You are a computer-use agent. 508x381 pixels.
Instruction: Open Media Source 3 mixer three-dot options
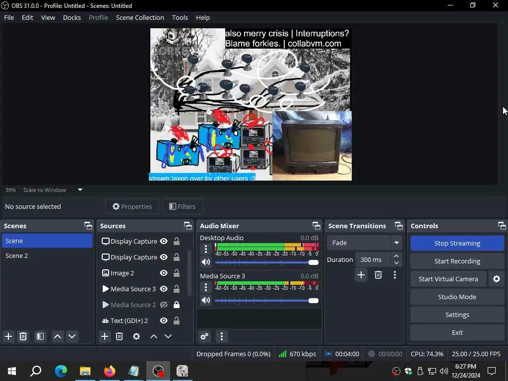206,287
